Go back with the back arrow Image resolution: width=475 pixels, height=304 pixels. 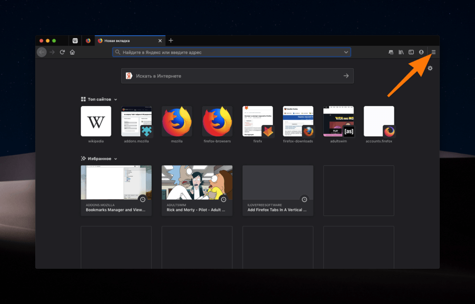click(x=42, y=52)
